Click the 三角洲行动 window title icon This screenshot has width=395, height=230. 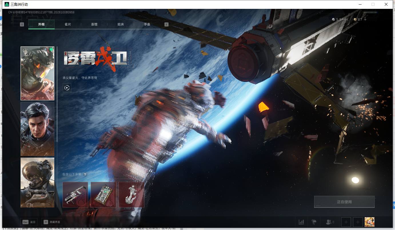click(7, 4)
